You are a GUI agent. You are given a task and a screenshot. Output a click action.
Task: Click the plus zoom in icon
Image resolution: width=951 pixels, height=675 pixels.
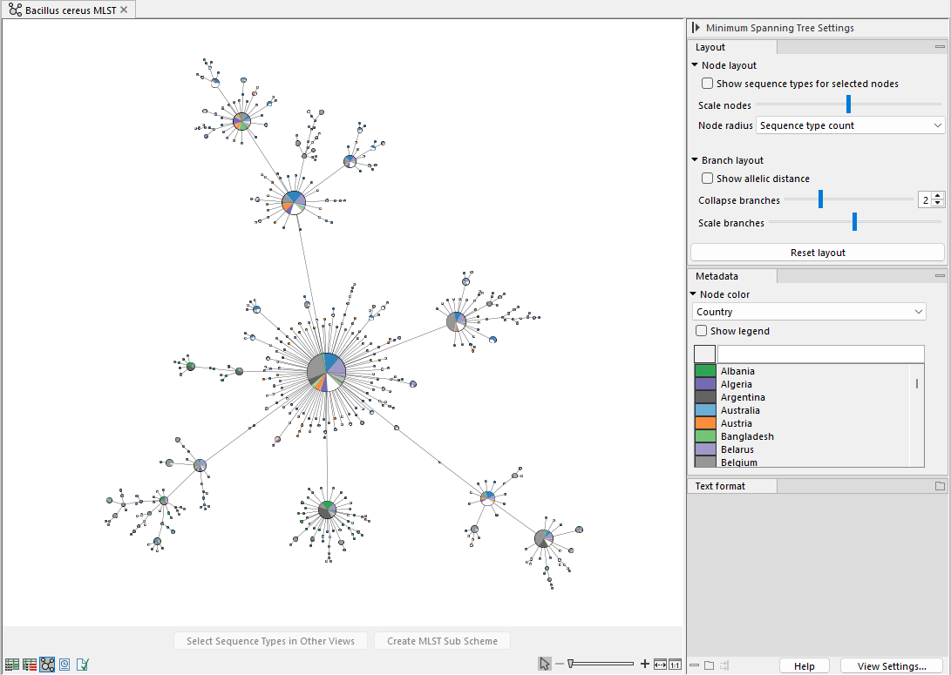645,664
